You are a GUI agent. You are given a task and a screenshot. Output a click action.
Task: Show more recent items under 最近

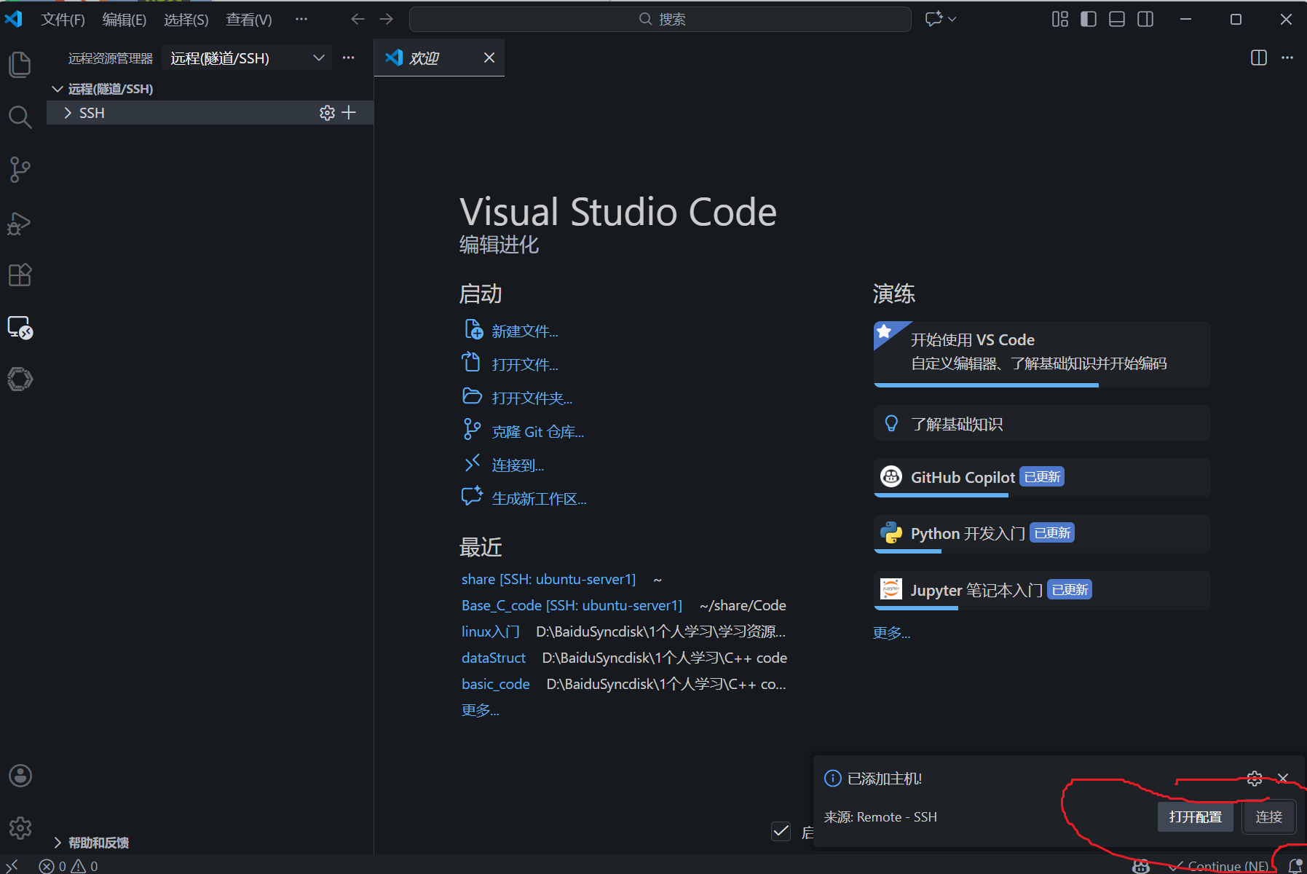click(x=480, y=710)
